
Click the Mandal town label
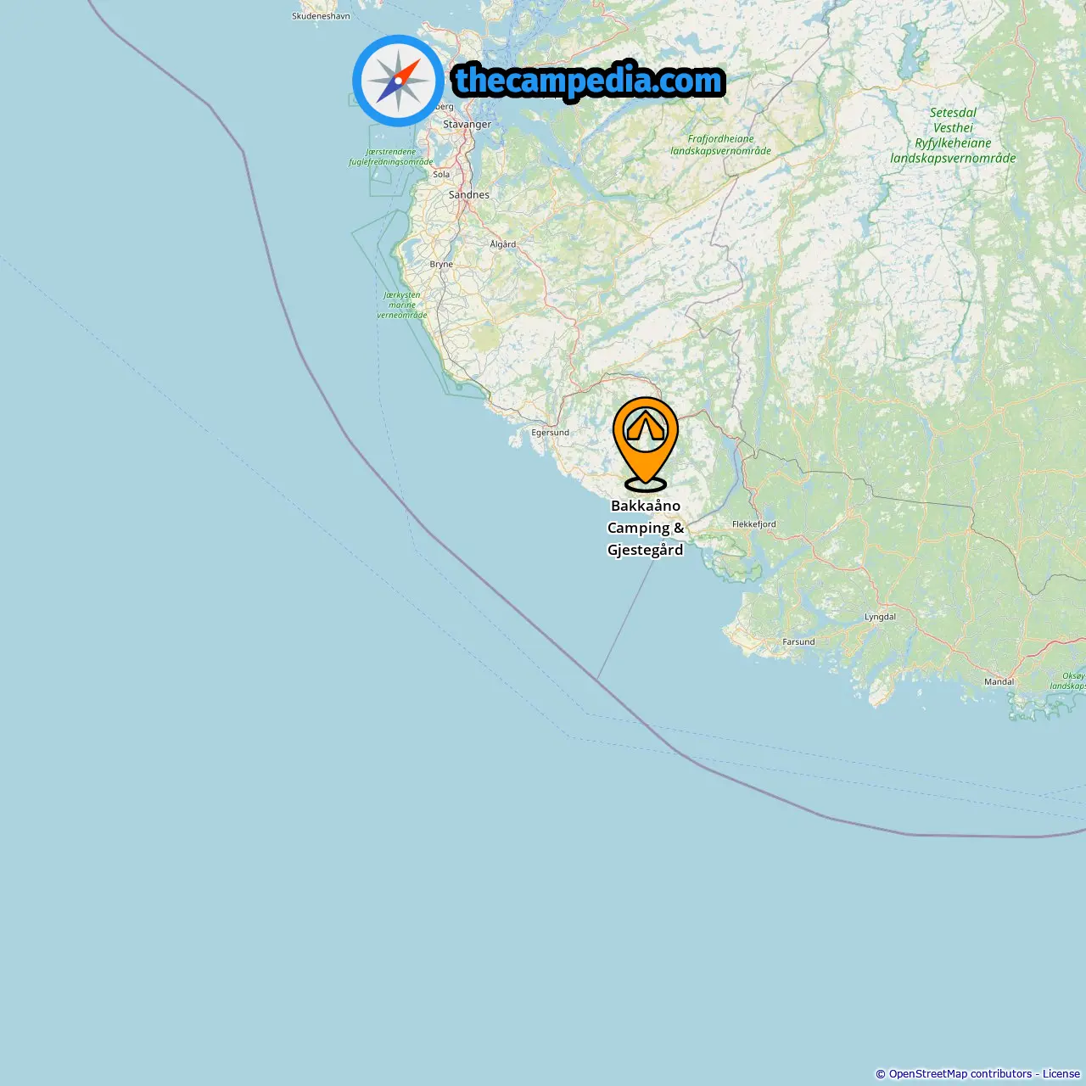[x=999, y=682]
